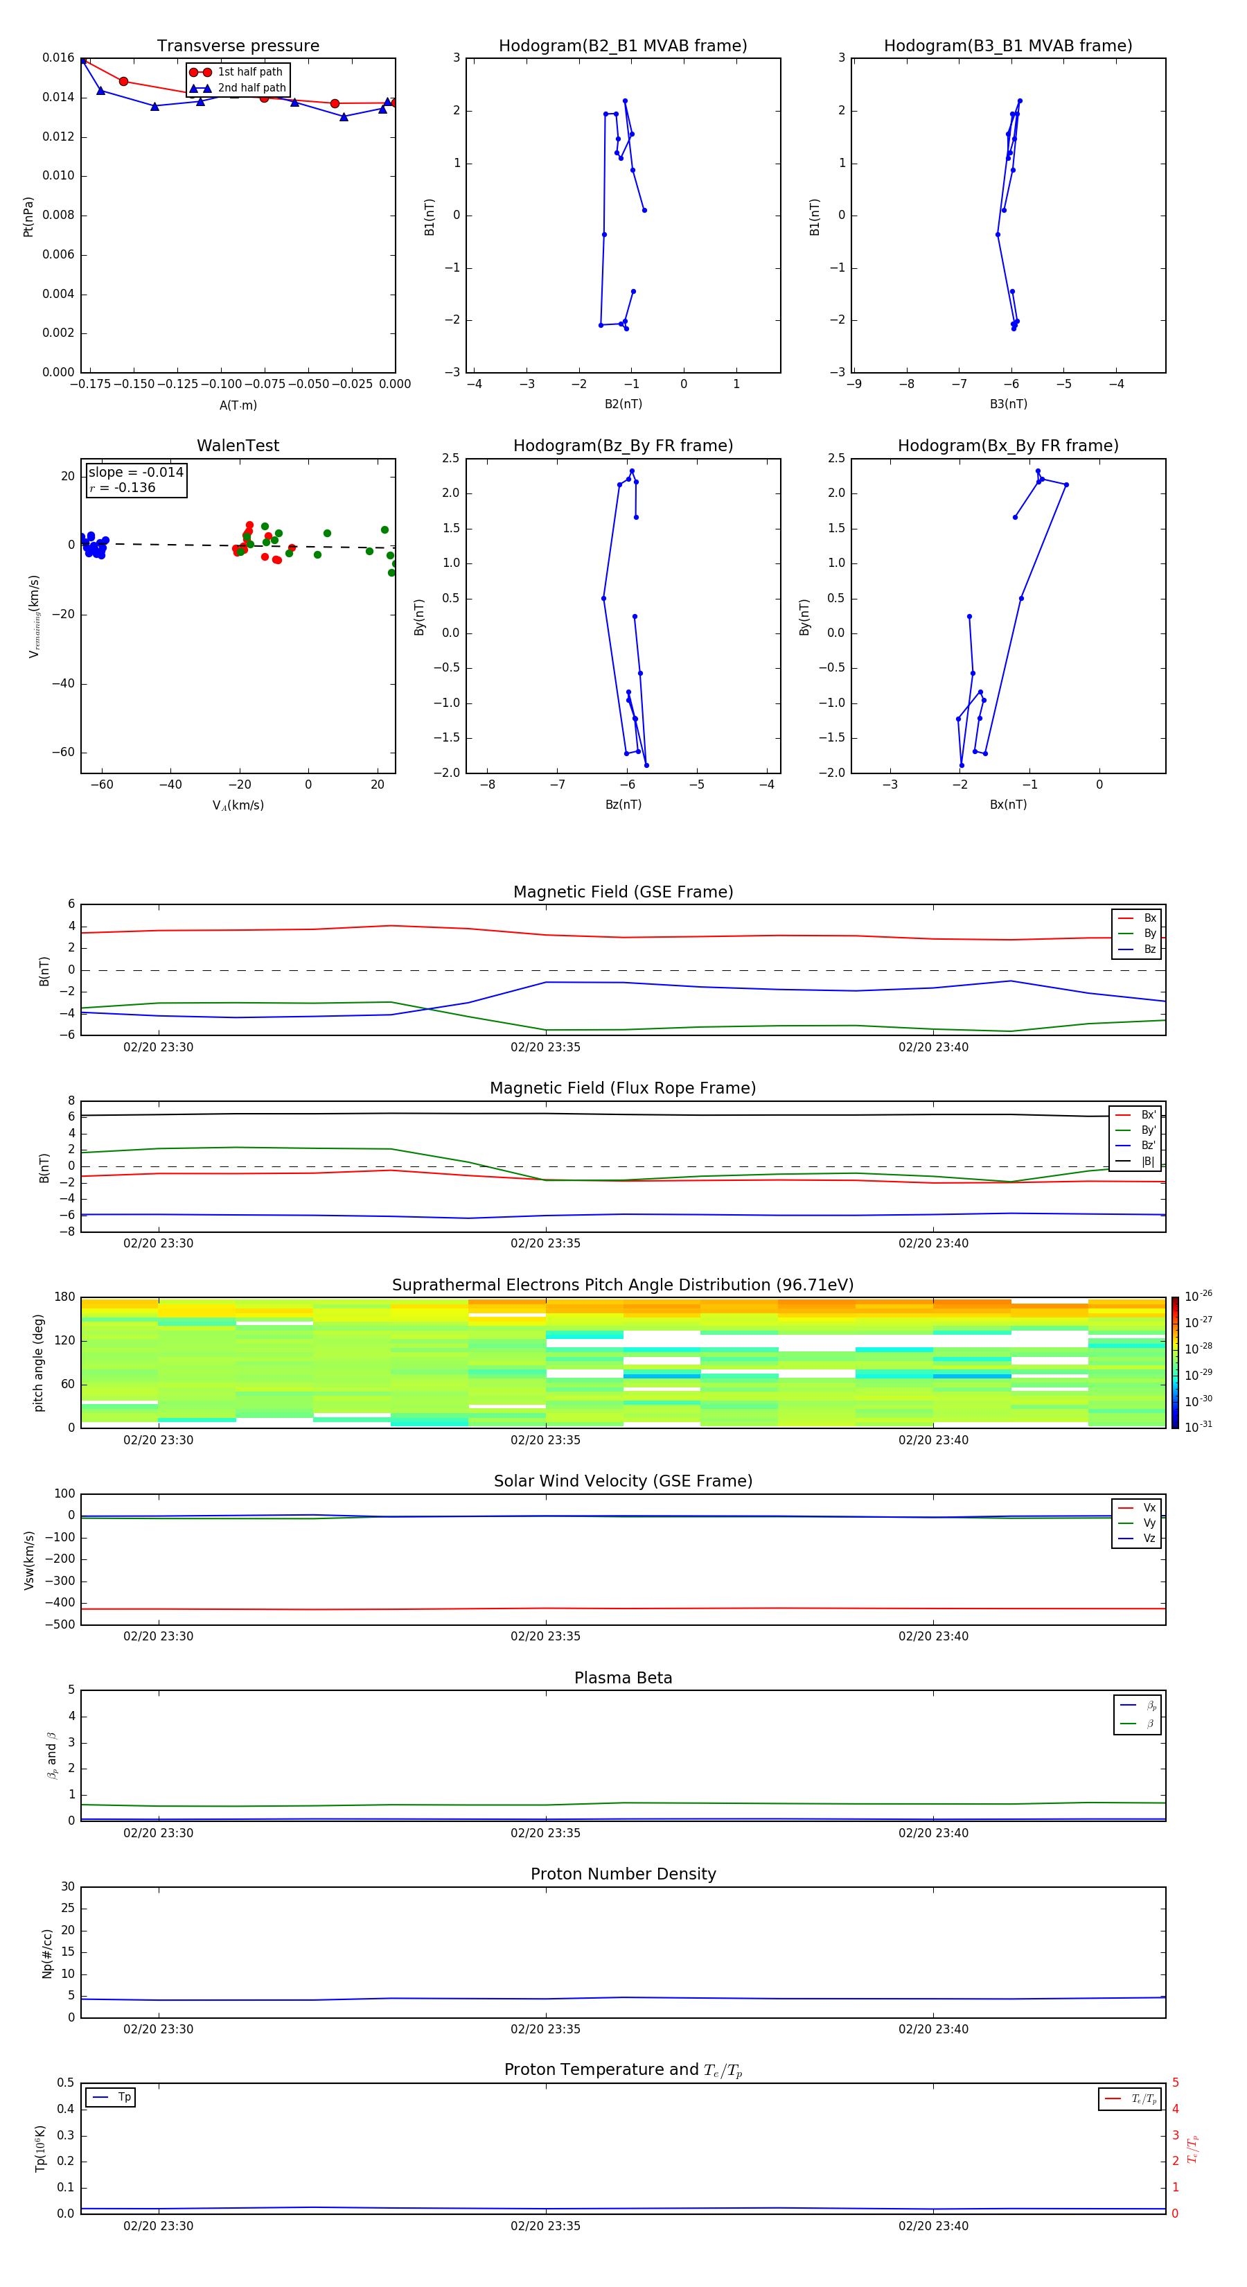Click the "pitch angle (deg)" y-axis label

pyautogui.click(x=38, y=1362)
